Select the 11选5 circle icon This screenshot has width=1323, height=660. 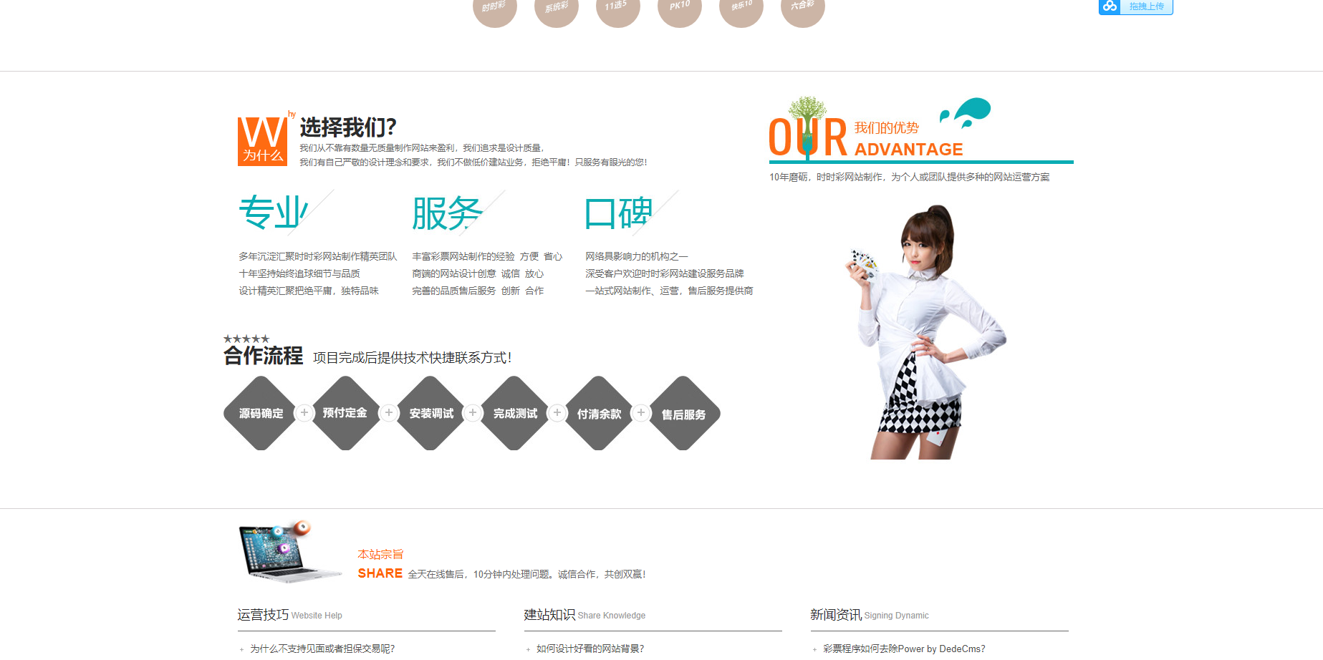[617, 9]
